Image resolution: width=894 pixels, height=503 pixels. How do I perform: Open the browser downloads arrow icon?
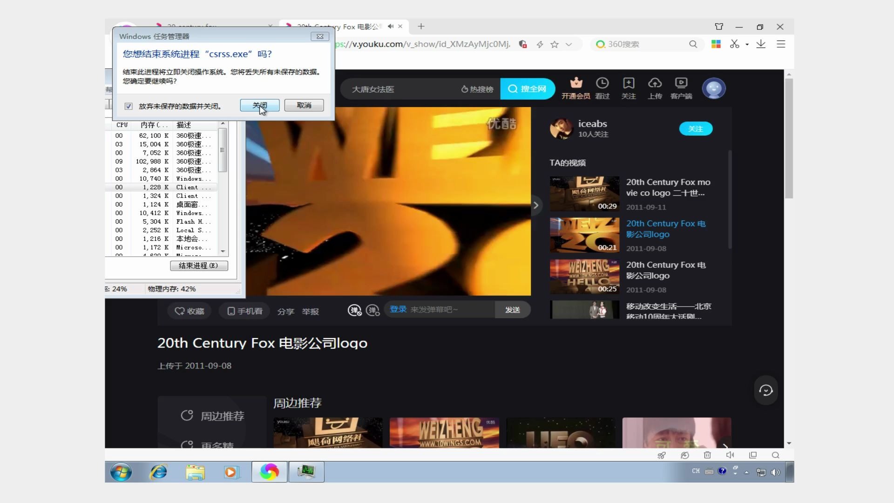(761, 44)
